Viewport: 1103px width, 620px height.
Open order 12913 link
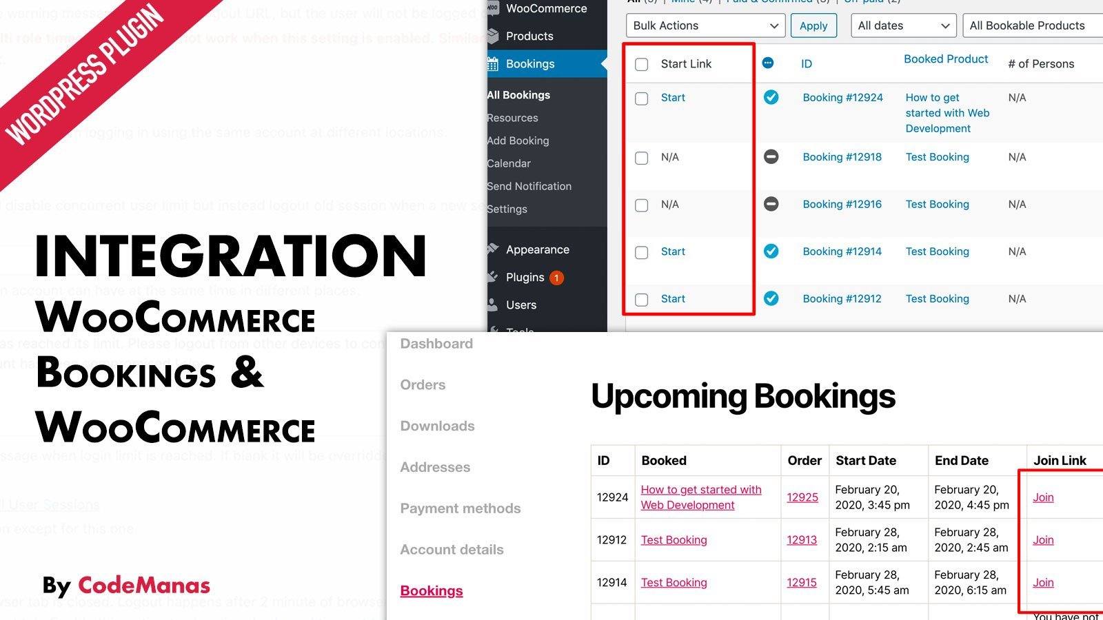[802, 540]
